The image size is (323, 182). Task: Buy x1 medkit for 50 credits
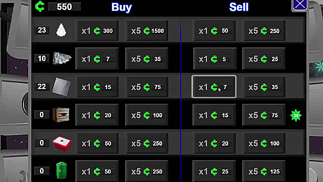(x=97, y=143)
